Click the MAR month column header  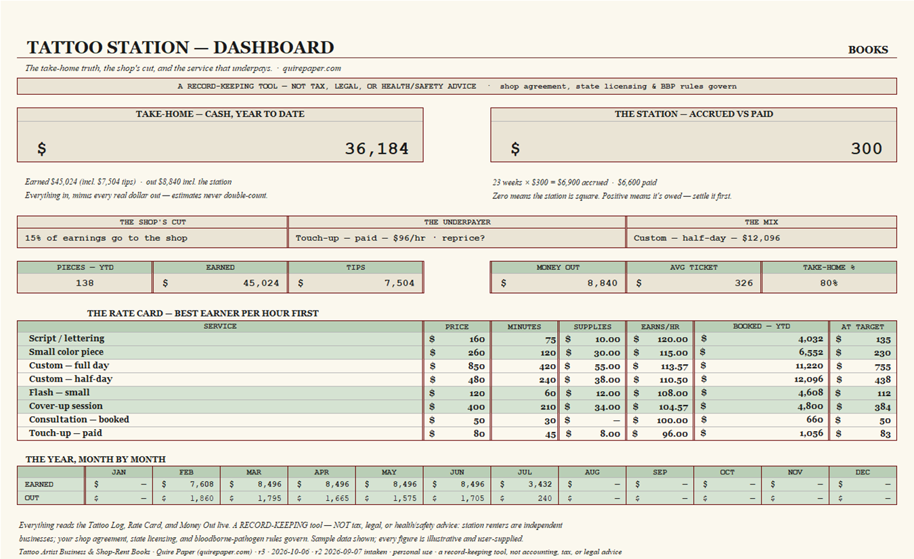(x=254, y=472)
